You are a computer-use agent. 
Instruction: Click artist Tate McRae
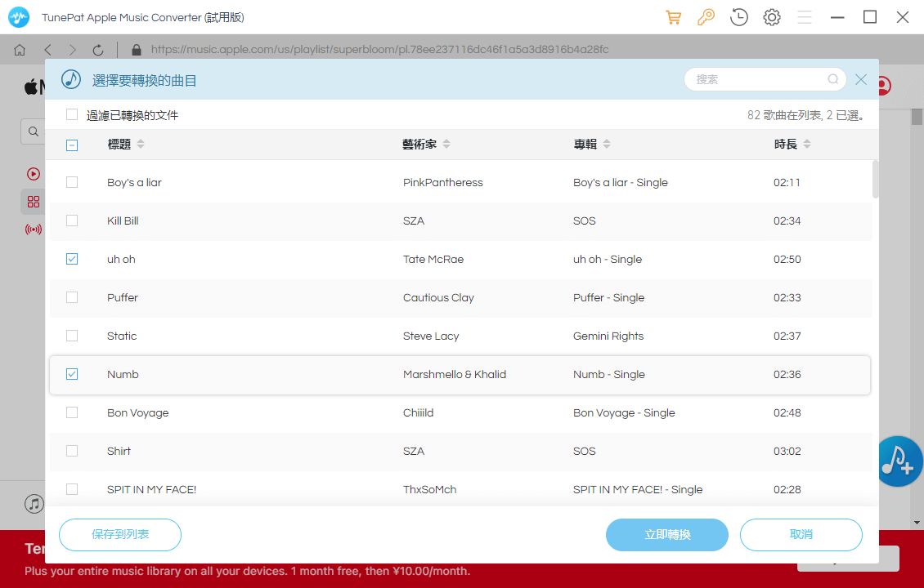(433, 259)
